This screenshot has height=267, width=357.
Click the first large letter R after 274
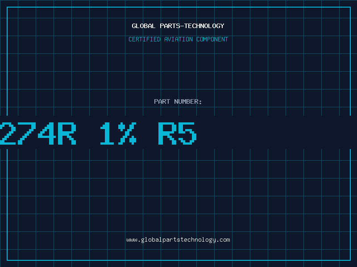coord(67,133)
